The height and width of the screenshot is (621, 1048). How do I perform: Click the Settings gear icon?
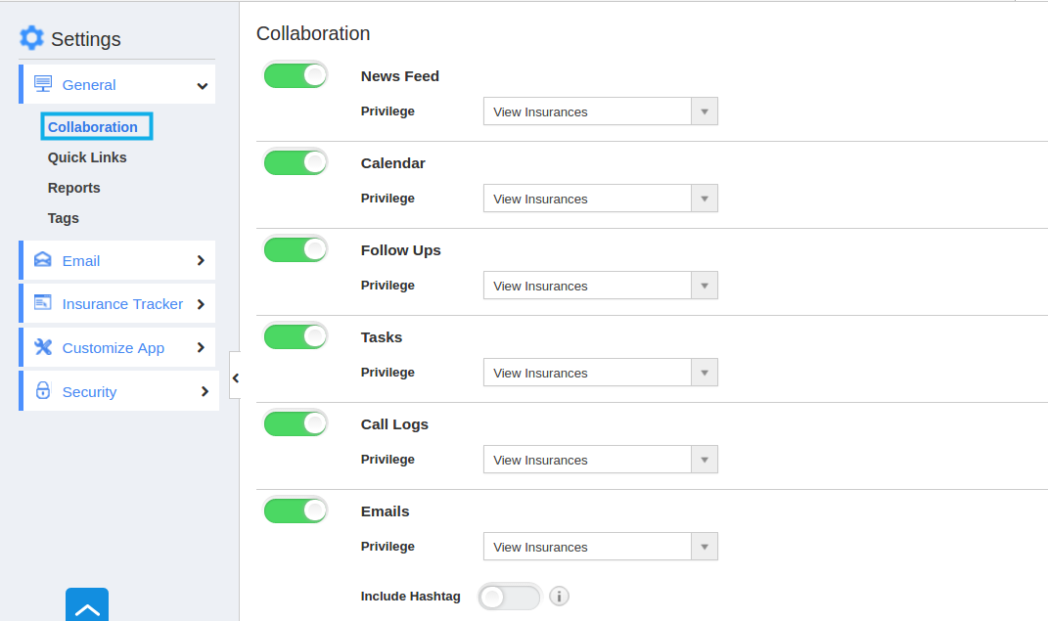tap(31, 38)
